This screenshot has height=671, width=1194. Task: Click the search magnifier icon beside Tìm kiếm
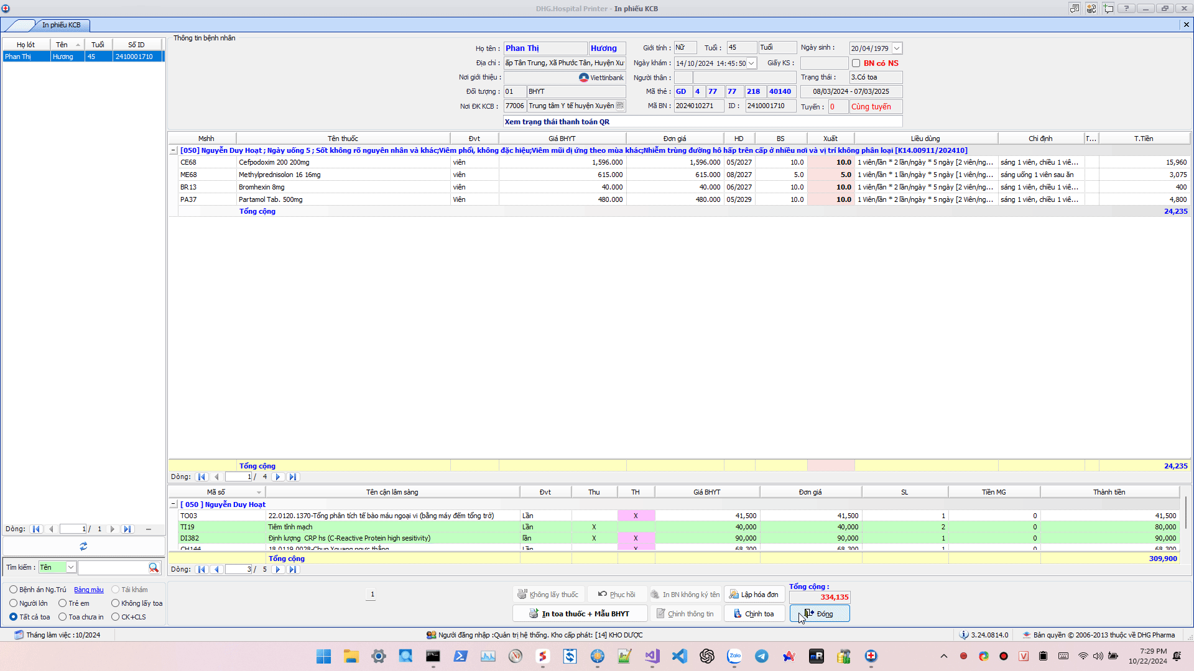pyautogui.click(x=154, y=567)
